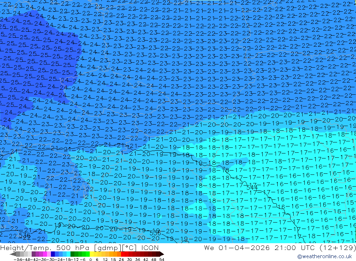Click the '48' legend scale label
Viewport: 356px width, 261px height.
154,260
